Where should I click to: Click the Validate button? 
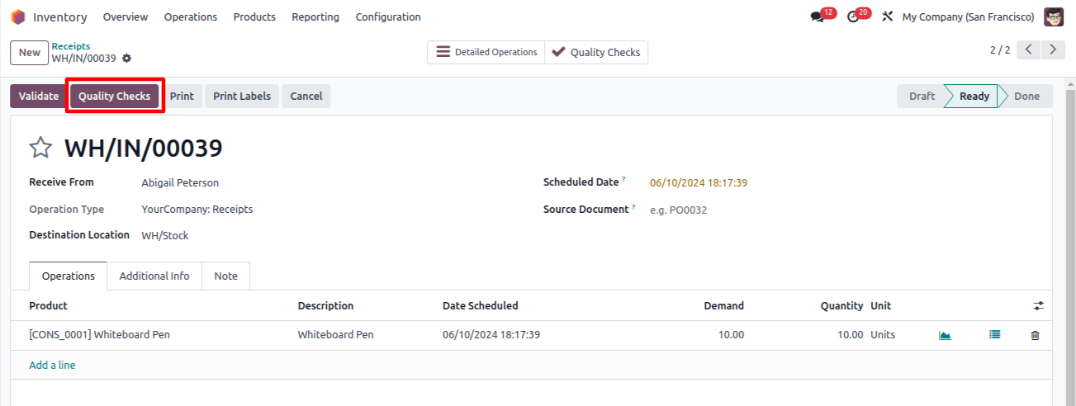coord(39,96)
